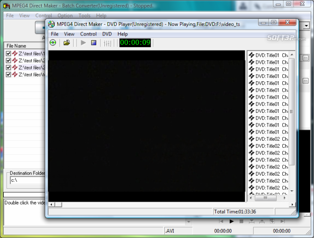Click the green 00:00:09 time display
This screenshot has height=238, width=314.
pyautogui.click(x=135, y=42)
